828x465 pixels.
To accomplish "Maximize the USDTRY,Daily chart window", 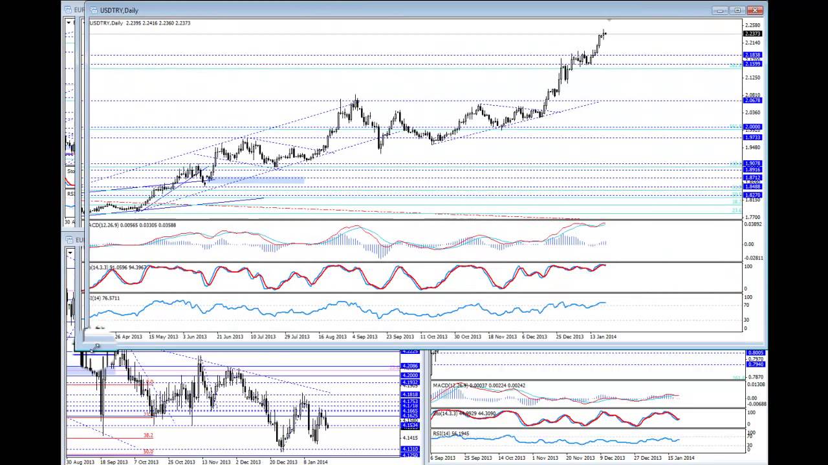I will 738,10.
